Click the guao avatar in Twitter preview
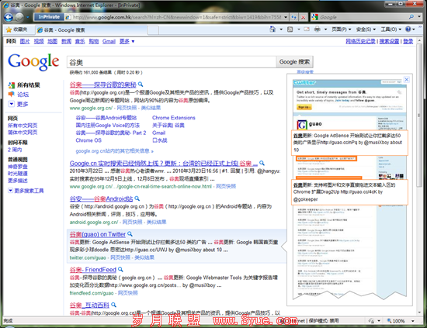 pyautogui.click(x=302, y=125)
